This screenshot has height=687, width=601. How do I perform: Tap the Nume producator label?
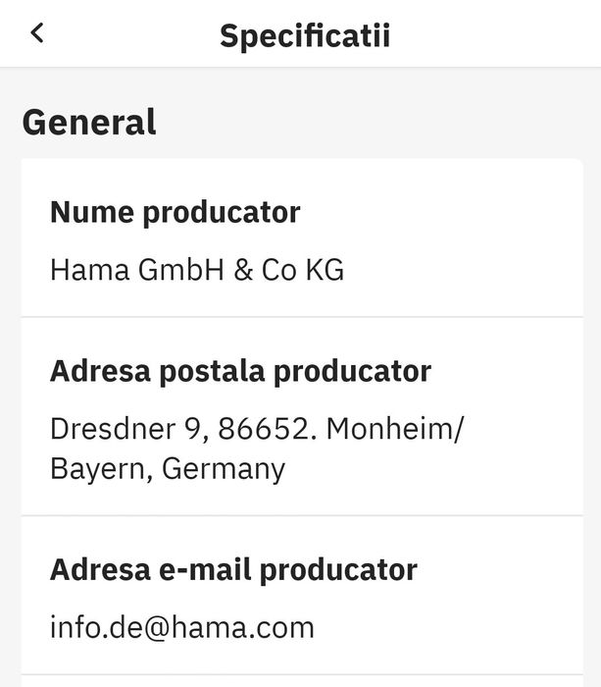(175, 212)
